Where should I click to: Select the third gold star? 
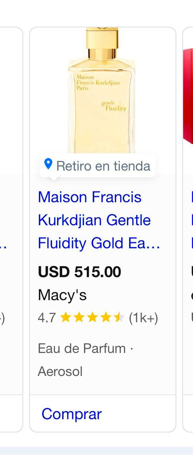[x=92, y=318]
